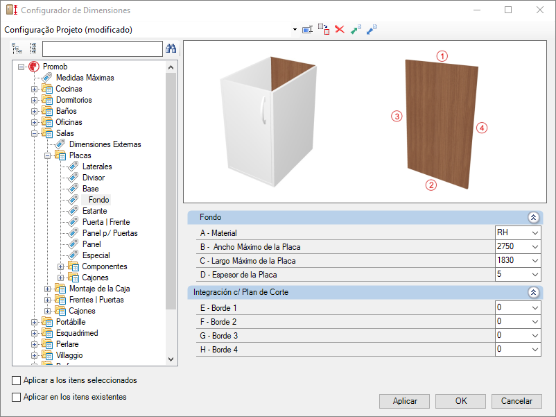Screen dimensions: 556x417
Task: Click the Salas folder icon
Action: pyautogui.click(x=47, y=133)
